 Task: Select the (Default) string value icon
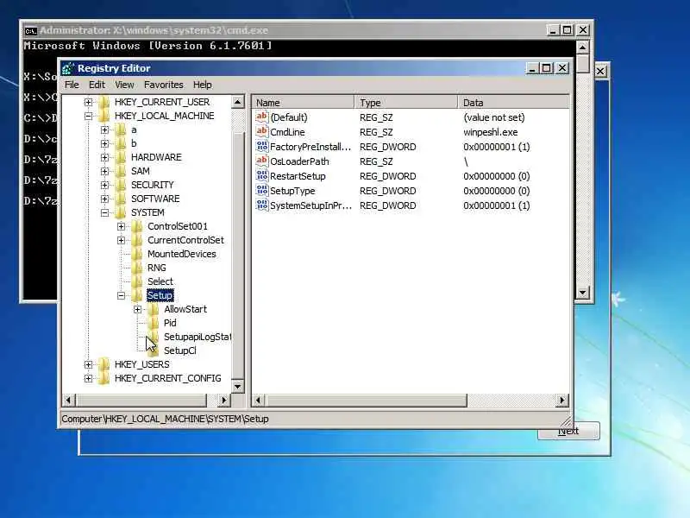pyautogui.click(x=262, y=117)
